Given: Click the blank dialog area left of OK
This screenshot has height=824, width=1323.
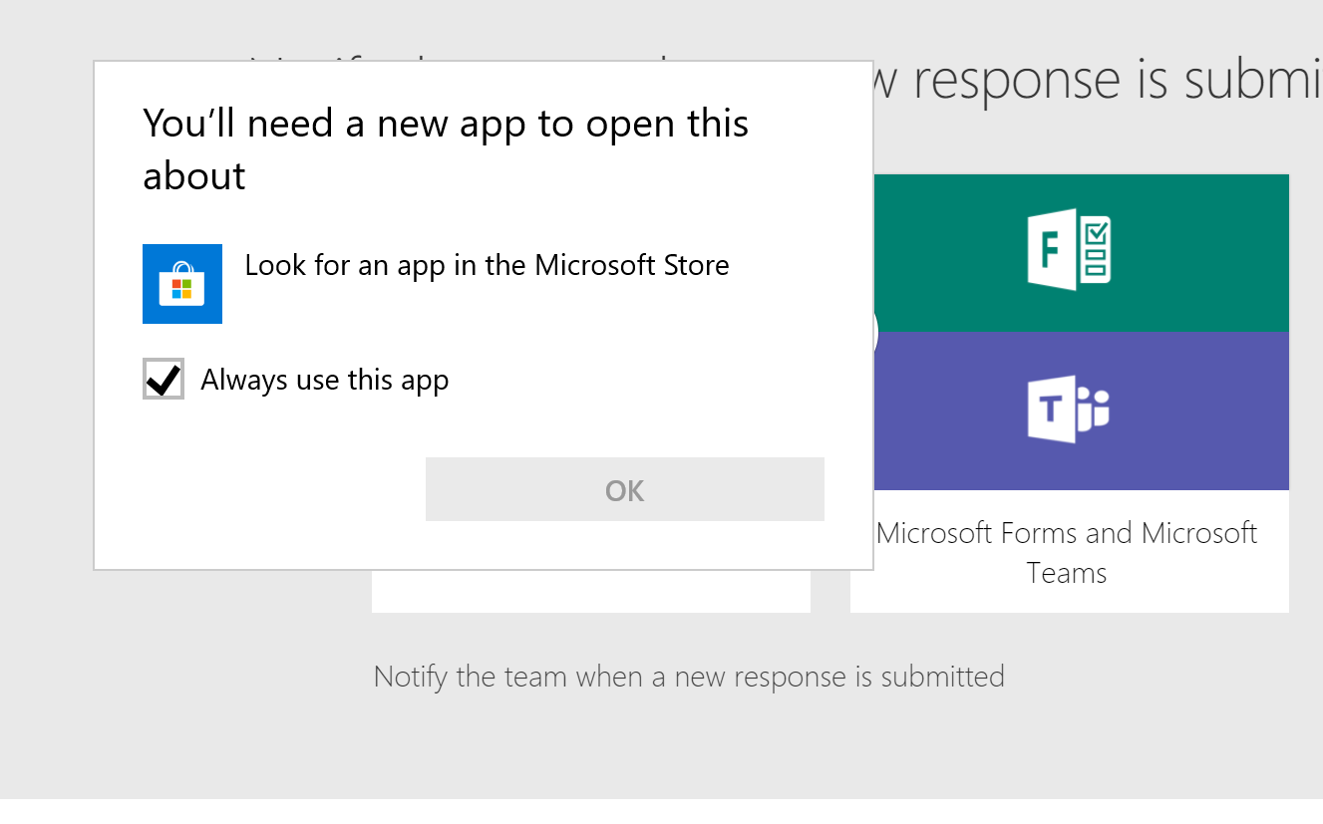Looking at the screenshot, I should pyautogui.click(x=259, y=490).
